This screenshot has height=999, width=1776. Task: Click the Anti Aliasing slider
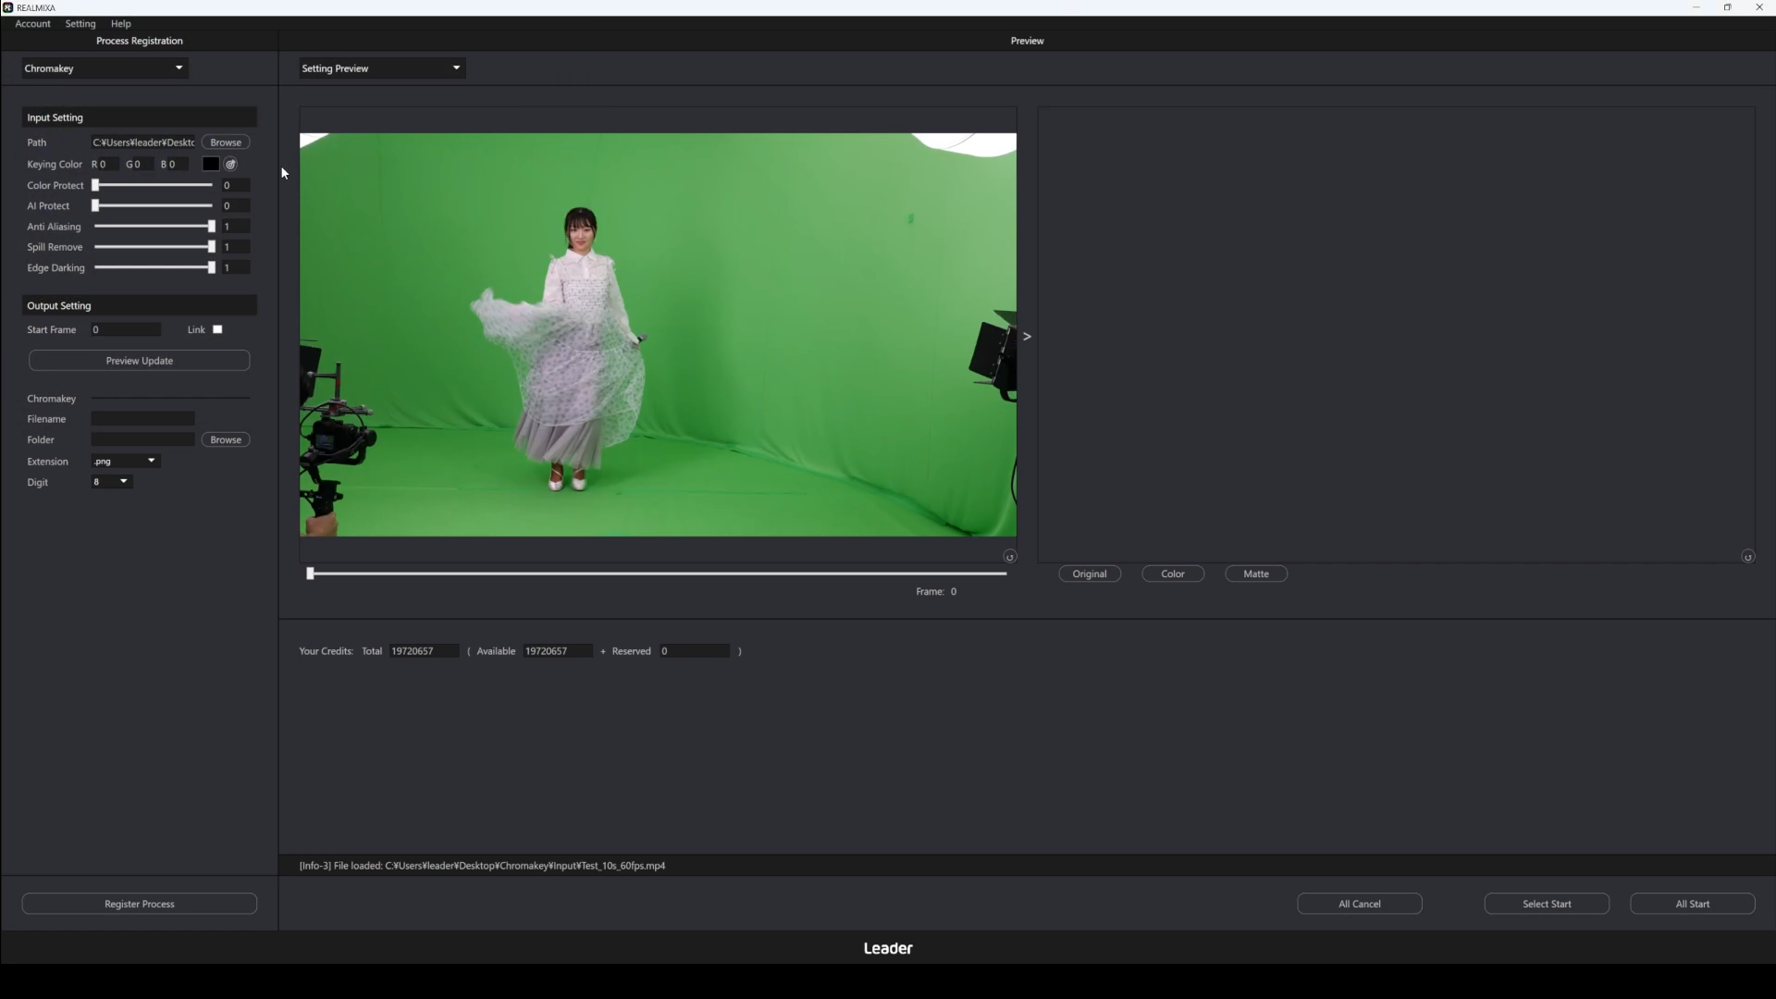[x=154, y=227]
